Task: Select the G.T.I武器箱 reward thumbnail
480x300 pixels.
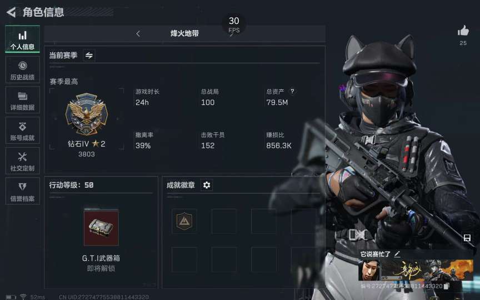Action: 101,227
